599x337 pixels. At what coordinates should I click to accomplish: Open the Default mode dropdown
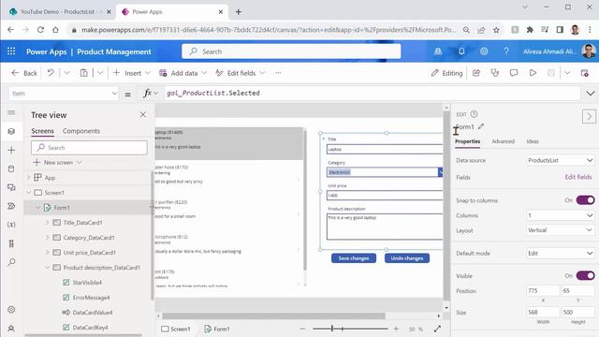click(560, 253)
